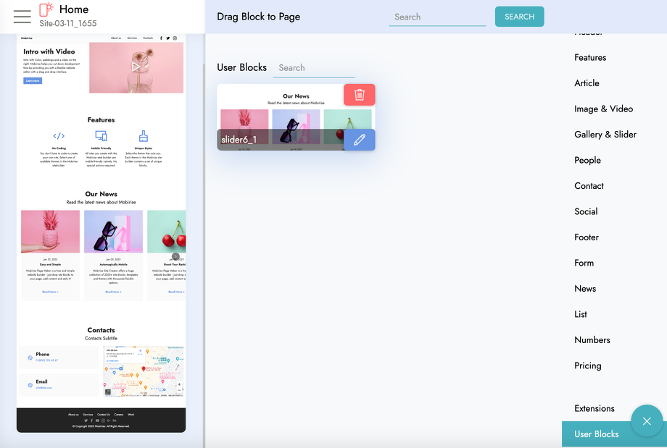Edit the slider6_1 block with pencil
Image resolution: width=667 pixels, height=448 pixels.
360,140
